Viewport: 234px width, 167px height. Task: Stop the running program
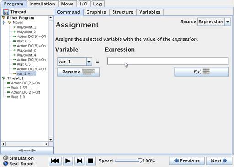pos(91,161)
